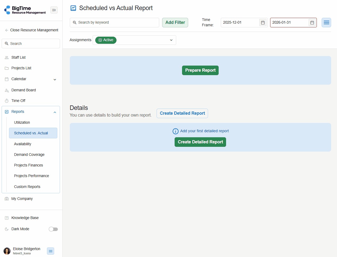Image resolution: width=337 pixels, height=257 pixels.
Task: Click Eloise Bridgerton's profile avatar
Action: [x=7, y=251]
